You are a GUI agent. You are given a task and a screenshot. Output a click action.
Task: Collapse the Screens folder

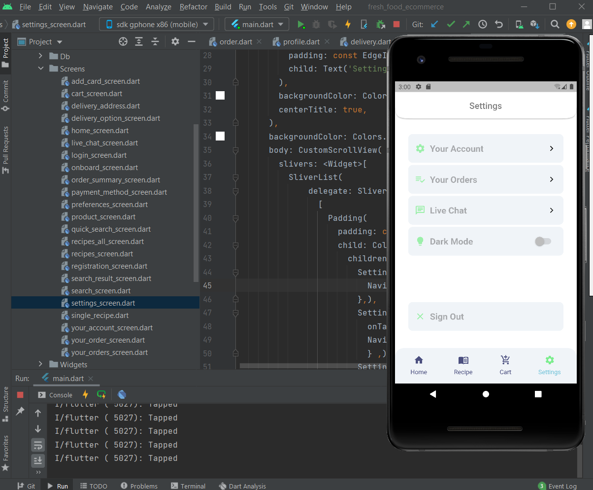40,69
